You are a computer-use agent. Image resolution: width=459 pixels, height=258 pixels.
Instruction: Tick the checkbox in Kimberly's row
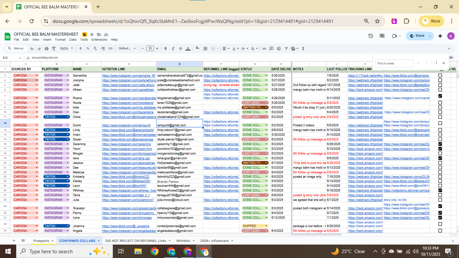[x=440, y=176]
